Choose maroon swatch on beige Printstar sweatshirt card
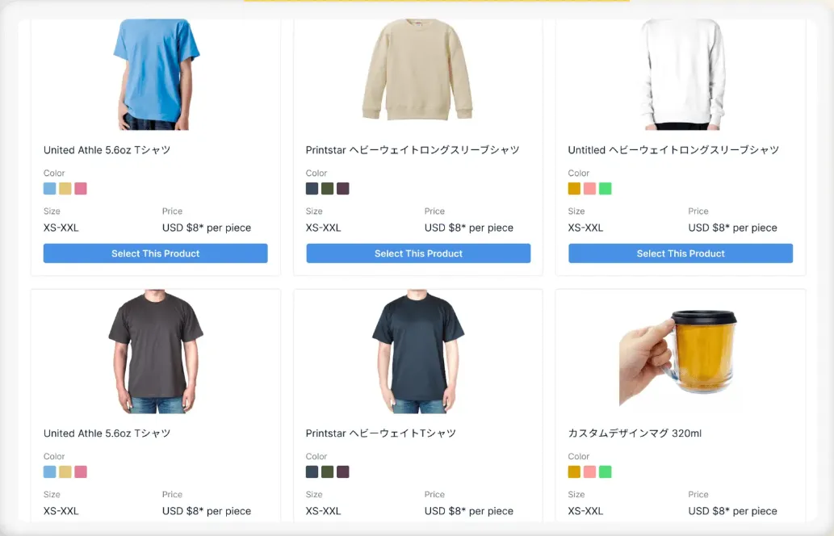Viewport: 834px width, 536px height. click(343, 189)
